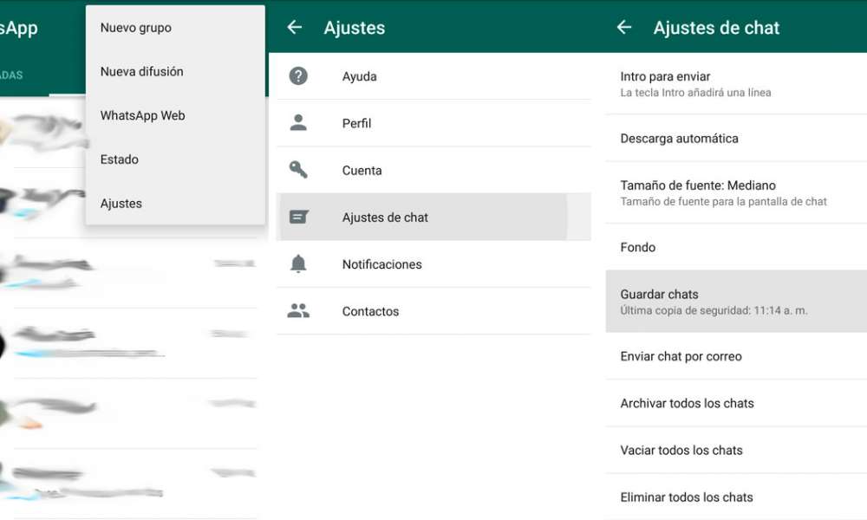Open WhatsApp Web from the menu
This screenshot has width=867, height=520.
click(x=175, y=115)
